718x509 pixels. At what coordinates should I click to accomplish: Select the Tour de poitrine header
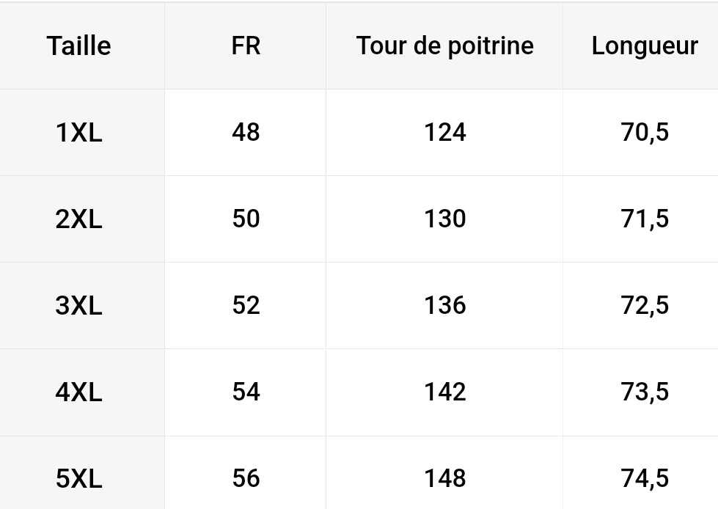(444, 45)
